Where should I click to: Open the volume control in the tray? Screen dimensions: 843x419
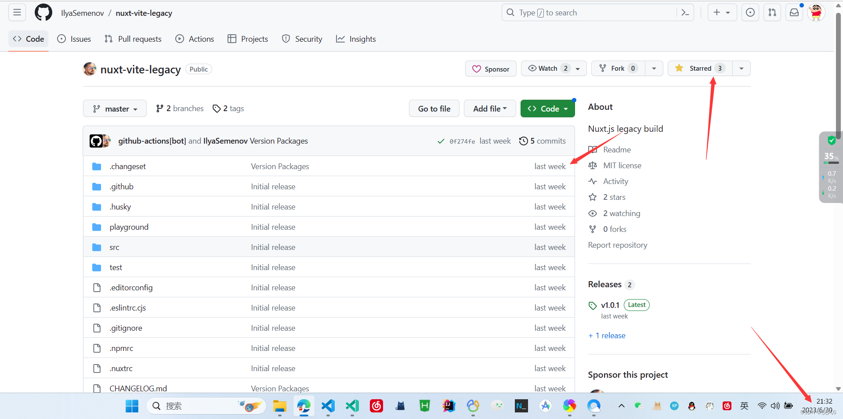pos(775,406)
